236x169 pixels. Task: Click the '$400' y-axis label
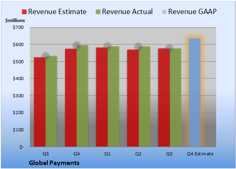pyautogui.click(x=18, y=78)
